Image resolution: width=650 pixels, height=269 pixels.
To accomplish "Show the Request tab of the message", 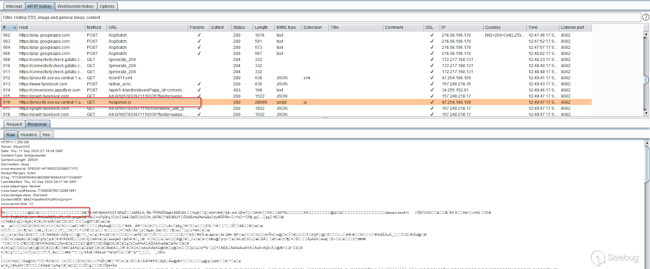I will 14,124.
